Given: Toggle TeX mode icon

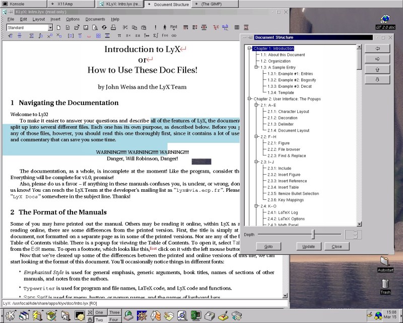Looking at the screenshot, I should [216, 27].
